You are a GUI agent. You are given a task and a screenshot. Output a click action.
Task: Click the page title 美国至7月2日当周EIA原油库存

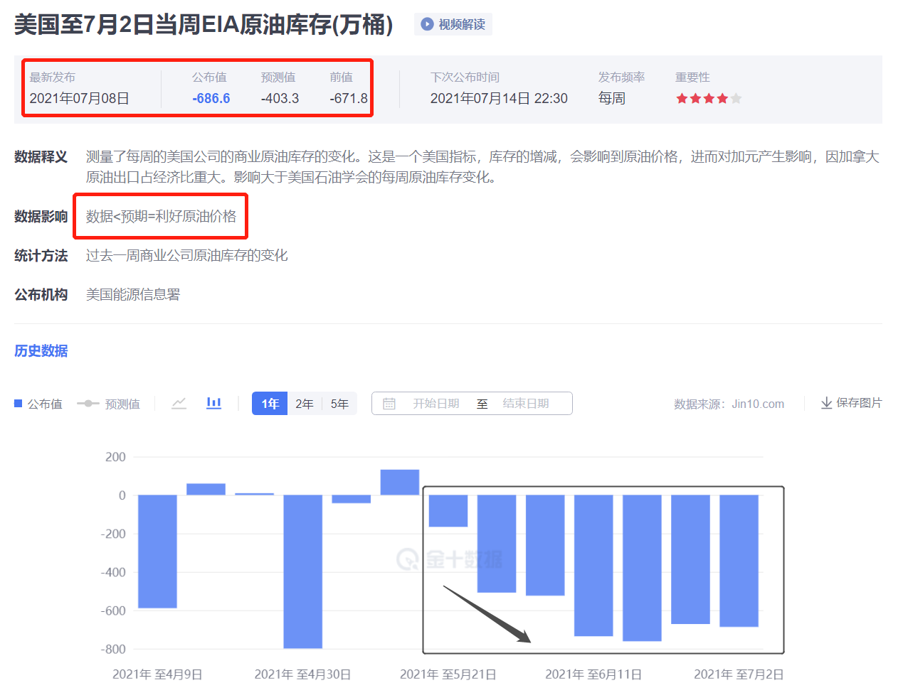(204, 25)
